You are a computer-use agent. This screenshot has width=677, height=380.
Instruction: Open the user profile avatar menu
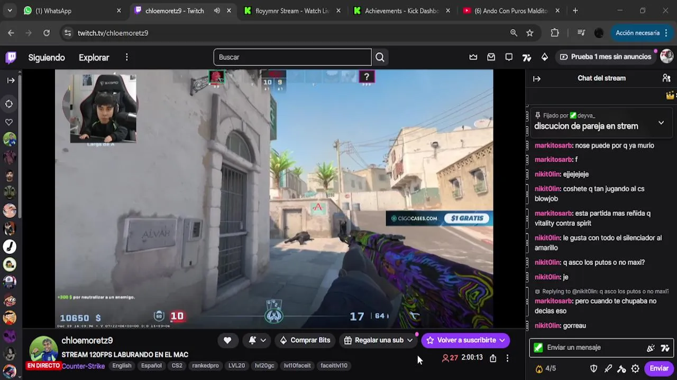[x=666, y=56]
